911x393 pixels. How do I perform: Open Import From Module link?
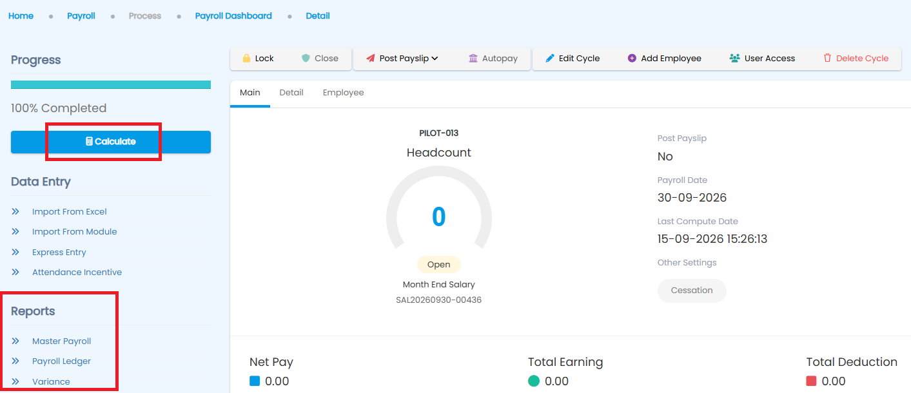pos(75,231)
